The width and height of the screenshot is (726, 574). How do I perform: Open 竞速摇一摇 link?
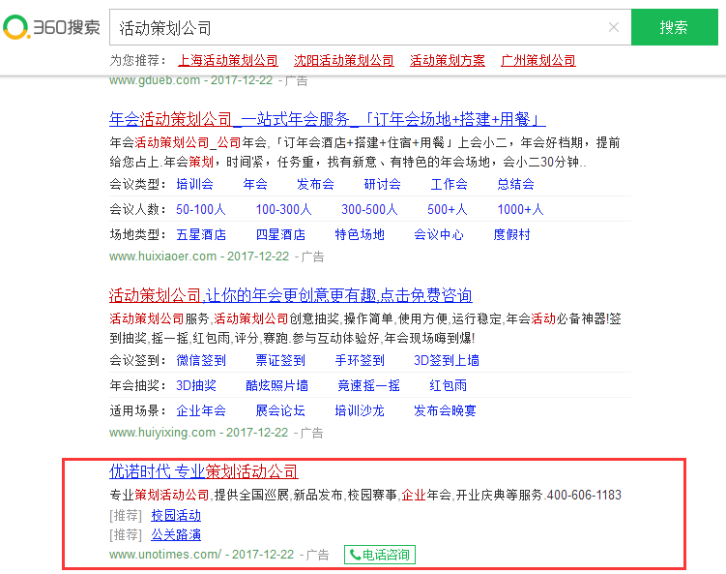coord(368,385)
